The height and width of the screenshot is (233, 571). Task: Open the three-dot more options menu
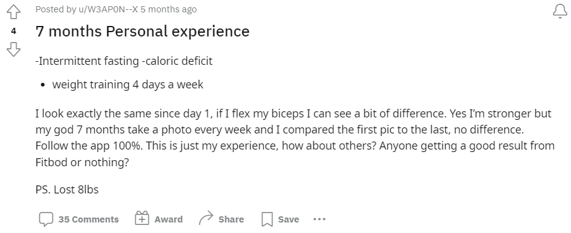click(x=320, y=219)
